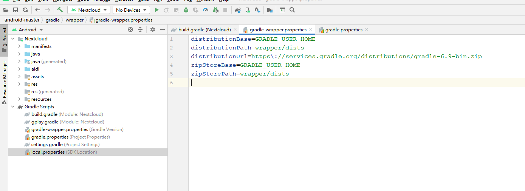Click the distributionPath=wrapper/dists line

(x=247, y=48)
